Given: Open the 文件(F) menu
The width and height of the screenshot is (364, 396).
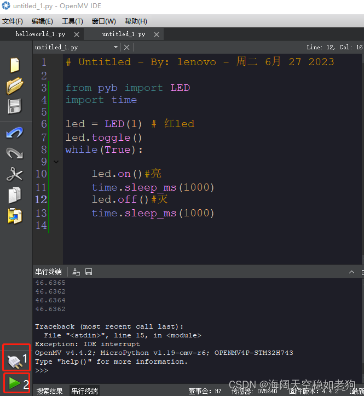Looking at the screenshot, I should [13, 21].
